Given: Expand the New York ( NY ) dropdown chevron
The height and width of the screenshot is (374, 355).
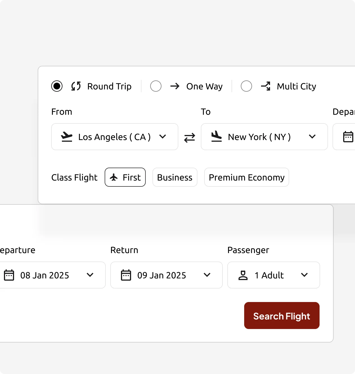Looking at the screenshot, I should pyautogui.click(x=312, y=137).
